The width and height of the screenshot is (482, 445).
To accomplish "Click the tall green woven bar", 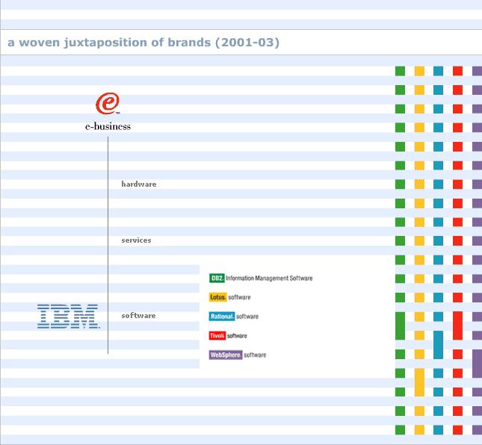I will [x=400, y=326].
